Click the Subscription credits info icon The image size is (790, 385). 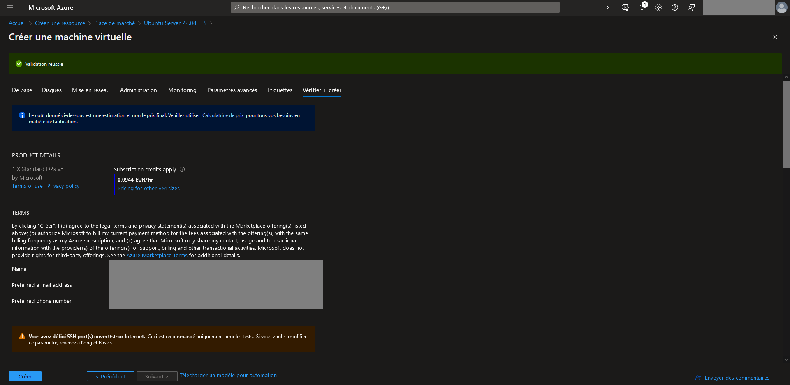coord(182,169)
